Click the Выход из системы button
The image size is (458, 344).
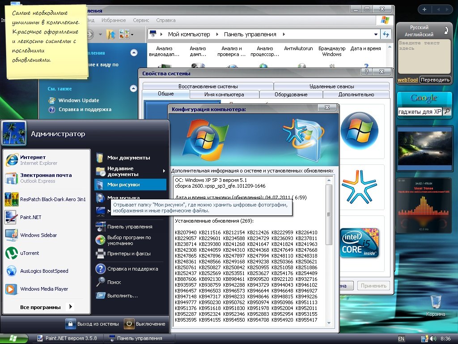point(93,324)
